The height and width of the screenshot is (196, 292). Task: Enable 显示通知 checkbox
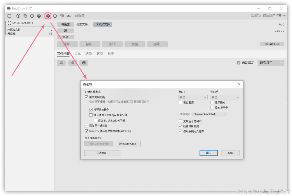point(212,102)
